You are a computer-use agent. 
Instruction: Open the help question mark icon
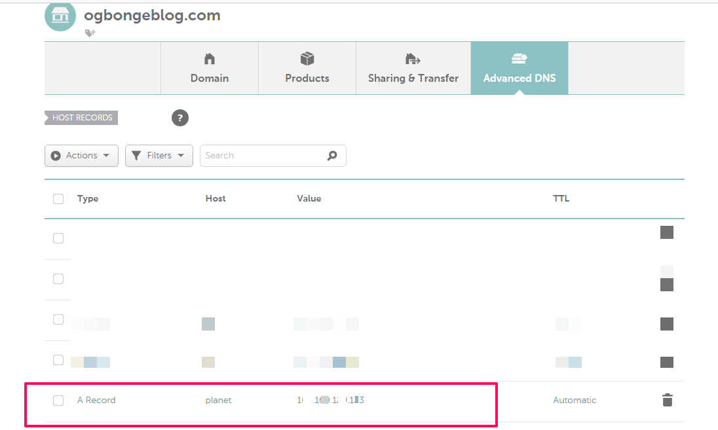(180, 118)
